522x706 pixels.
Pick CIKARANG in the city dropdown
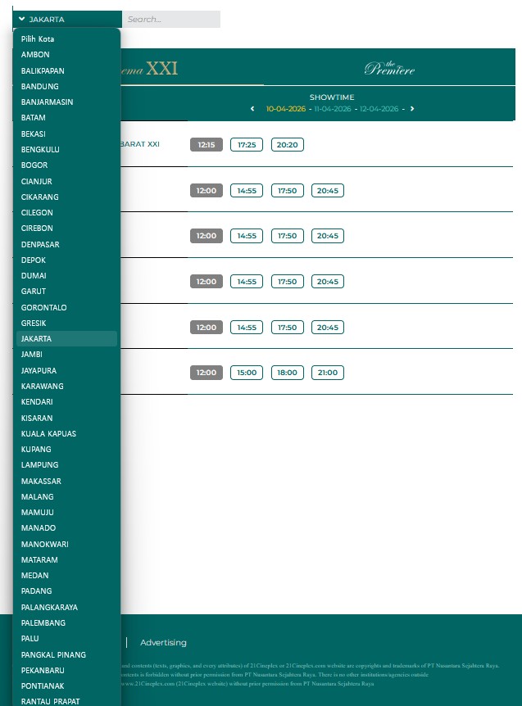tap(66, 197)
